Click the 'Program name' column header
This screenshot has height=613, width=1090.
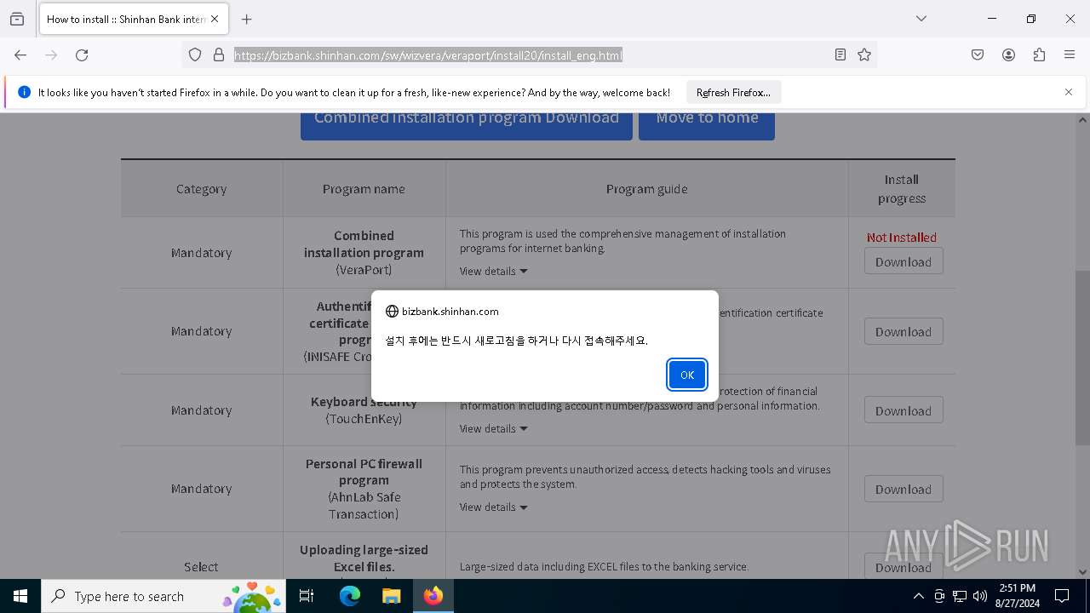pos(364,189)
